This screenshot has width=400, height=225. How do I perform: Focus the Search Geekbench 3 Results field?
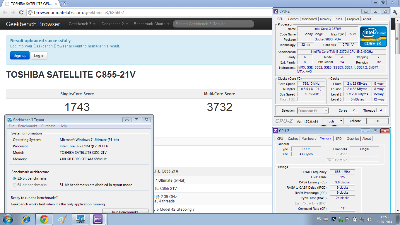(213, 24)
